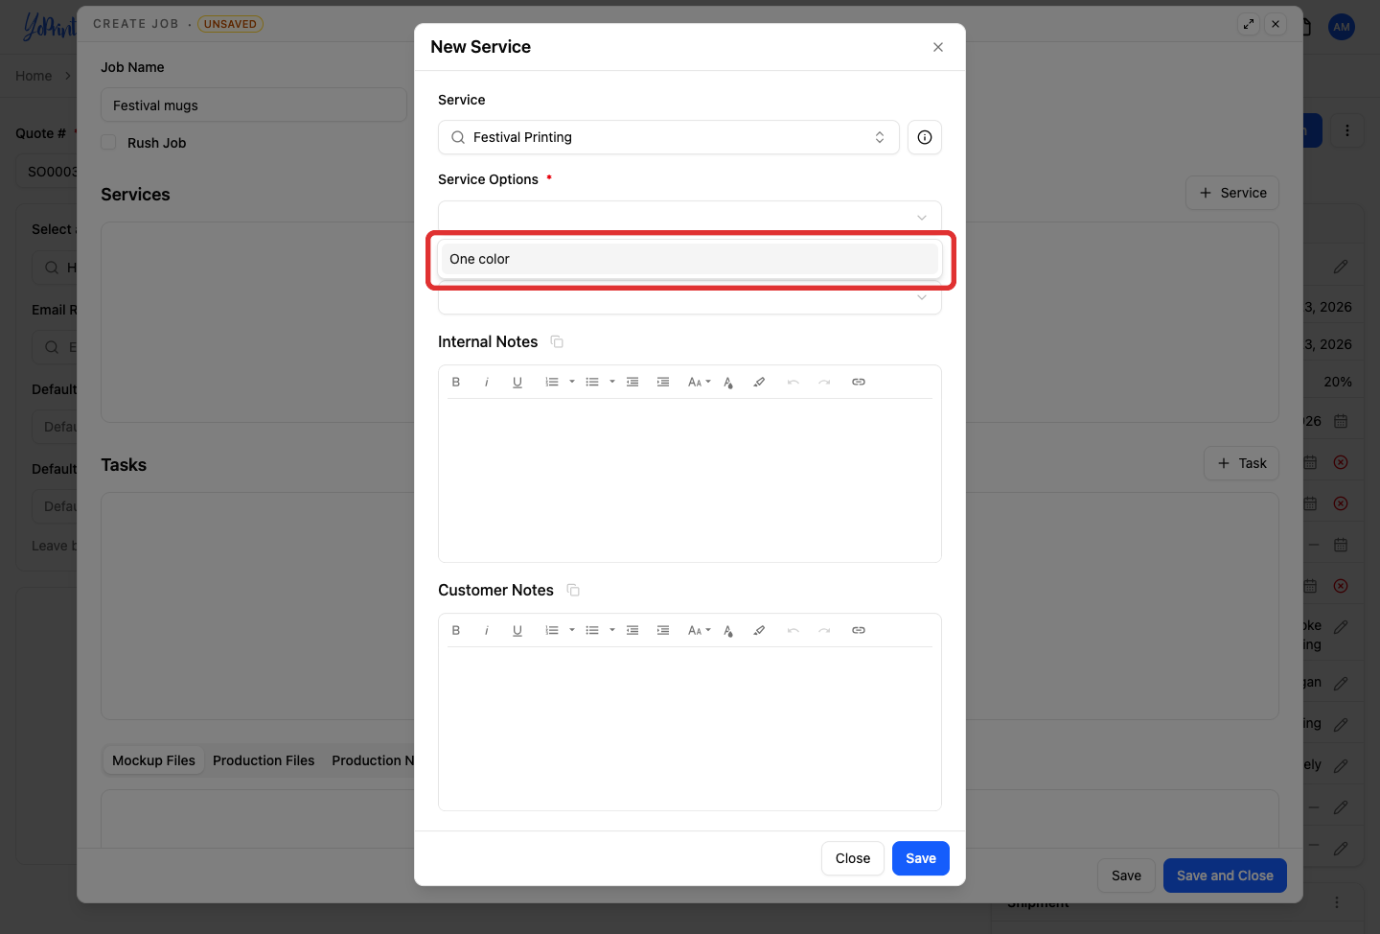Insert bullet list in Internal Notes
This screenshot has height=934, width=1380.
(592, 382)
